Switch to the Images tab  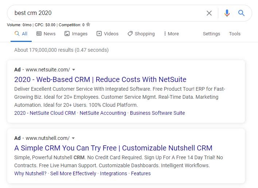76,34
